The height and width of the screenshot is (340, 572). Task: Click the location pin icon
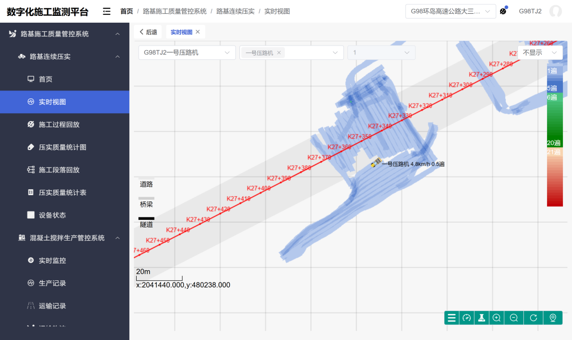click(x=553, y=318)
